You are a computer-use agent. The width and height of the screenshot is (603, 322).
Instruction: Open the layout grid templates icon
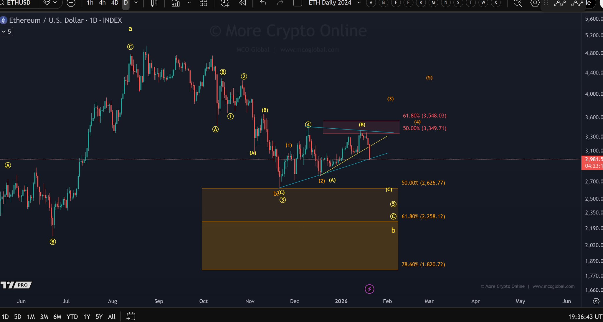coord(203,3)
